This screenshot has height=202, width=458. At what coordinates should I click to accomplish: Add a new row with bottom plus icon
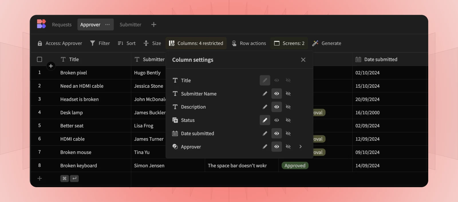coord(40,179)
